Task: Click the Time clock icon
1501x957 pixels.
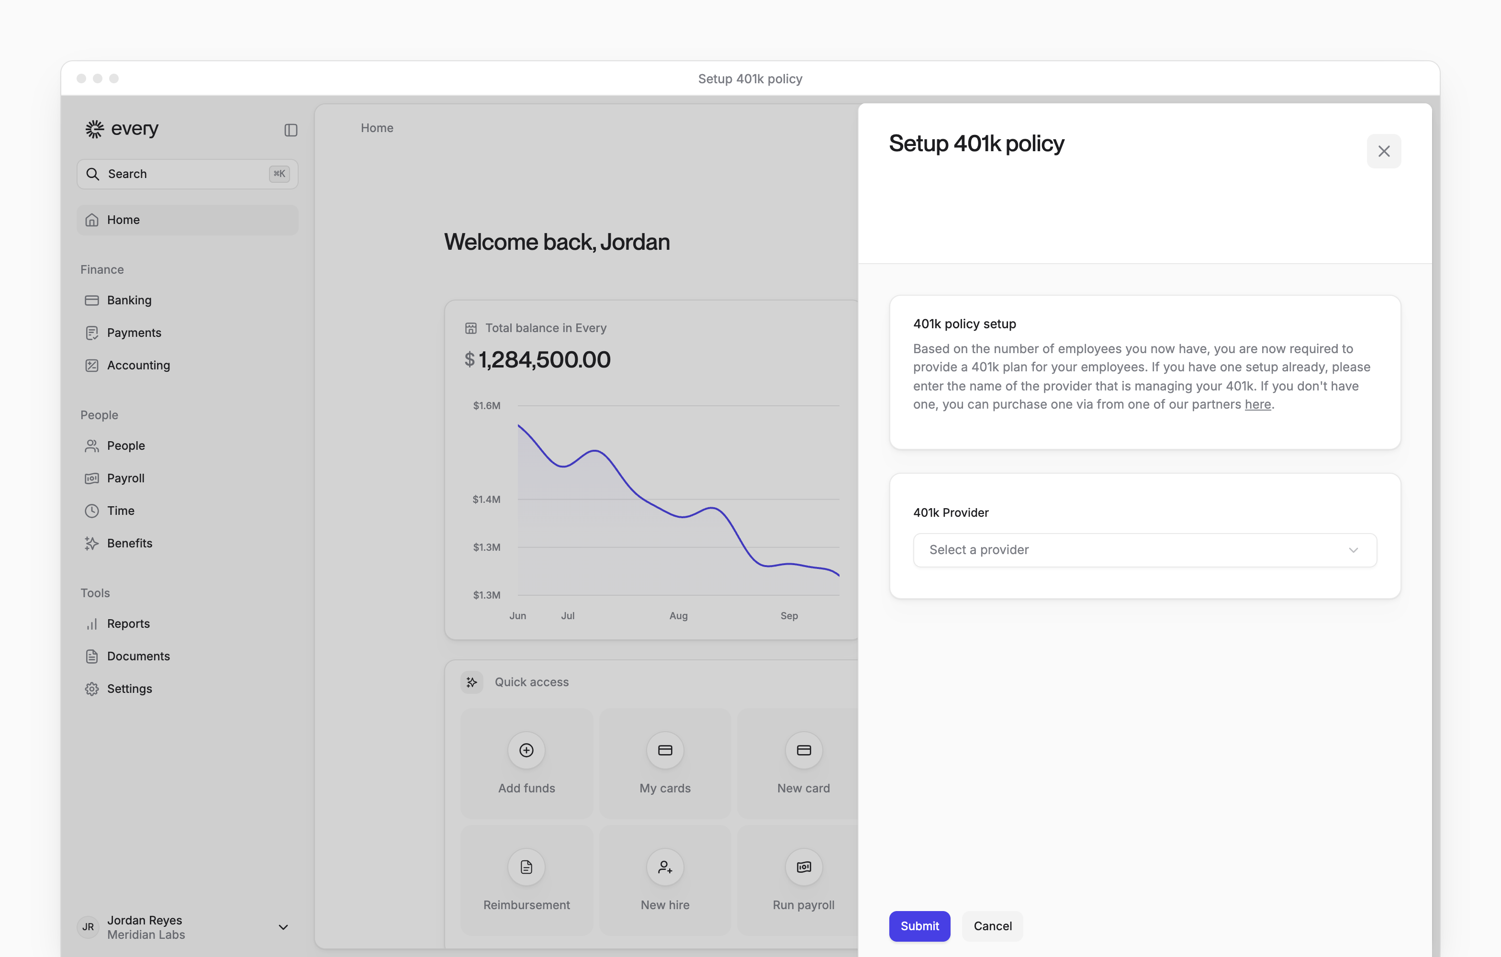Action: pyautogui.click(x=91, y=510)
